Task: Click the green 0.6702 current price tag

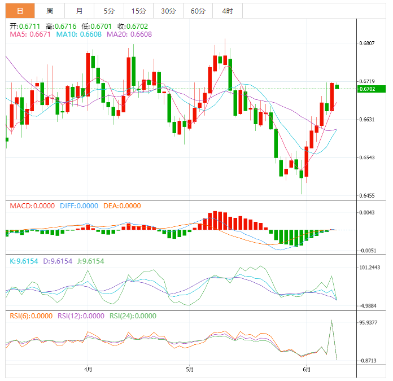Action: [372, 89]
